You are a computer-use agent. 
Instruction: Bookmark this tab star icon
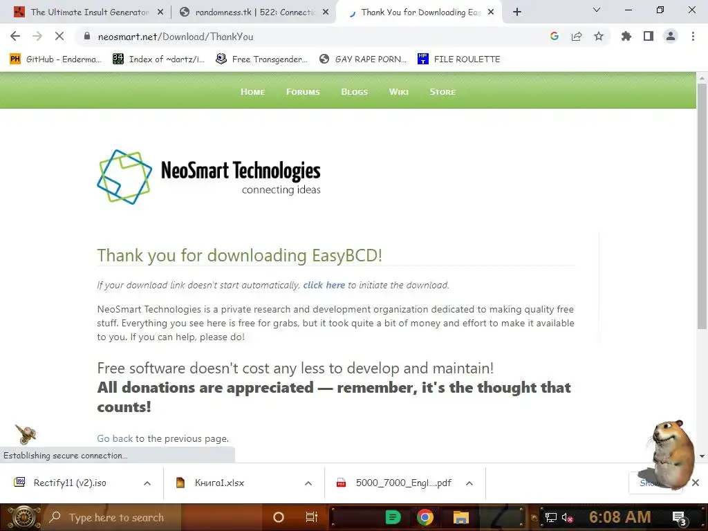599,36
